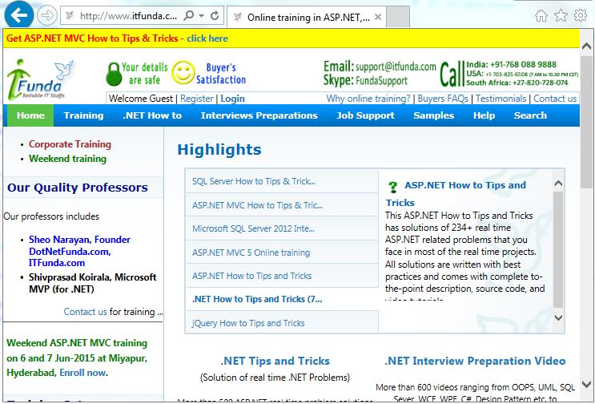The image size is (595, 404).
Task: Click the Login link
Action: pyautogui.click(x=232, y=99)
